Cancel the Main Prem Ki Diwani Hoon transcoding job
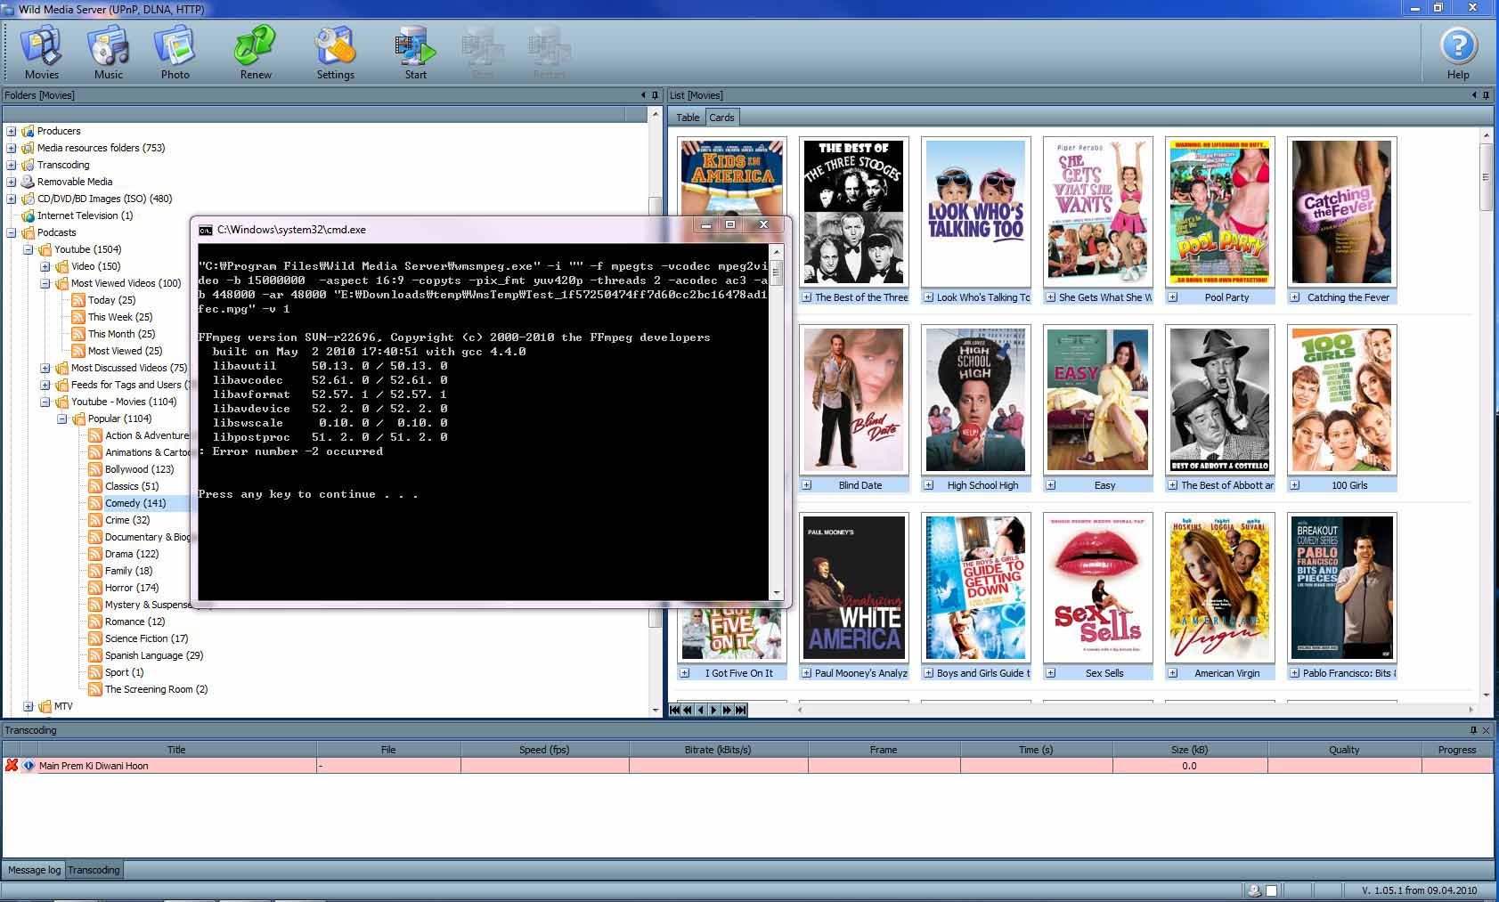 (11, 765)
